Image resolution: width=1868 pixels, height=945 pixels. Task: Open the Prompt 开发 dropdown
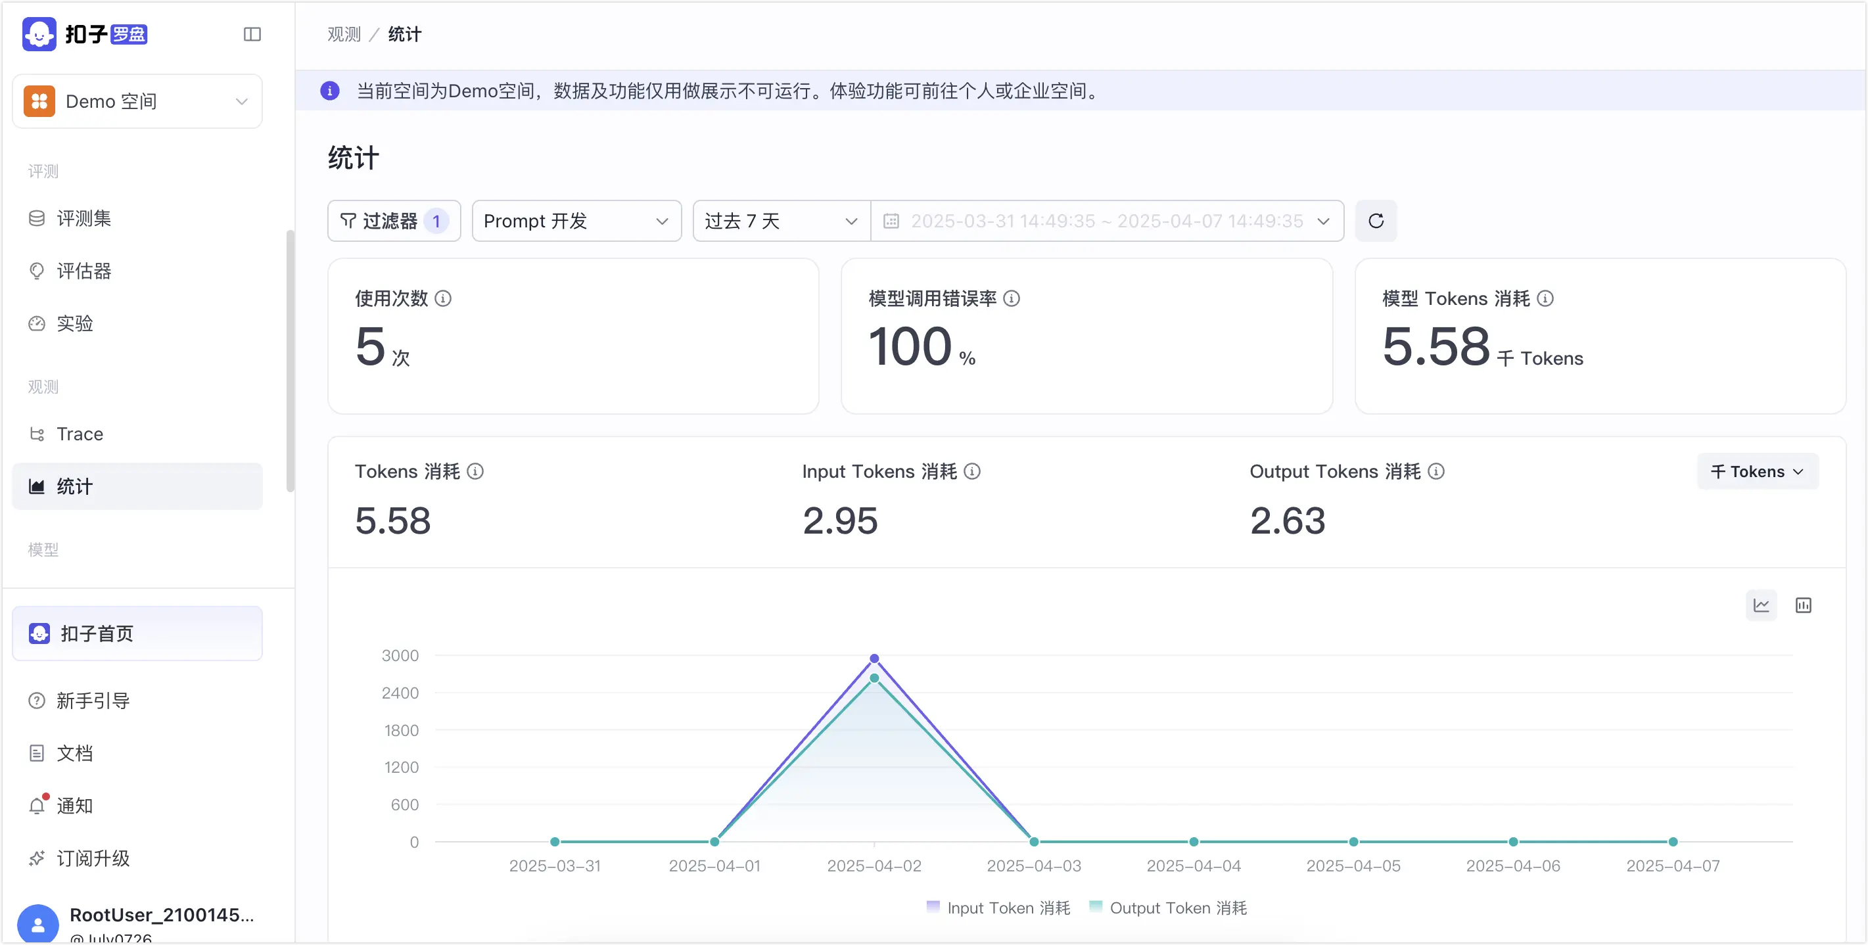coord(576,220)
